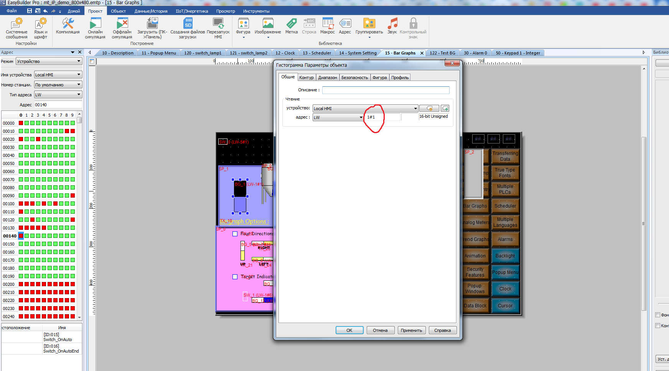Image resolution: width=669 pixels, height=371 pixels.
Task: Click the Redo arrow in title bar
Action: (53, 11)
